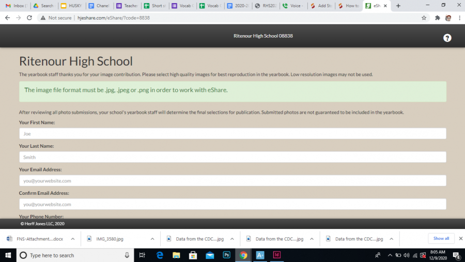Image resolution: width=465 pixels, height=262 pixels.
Task: Switch to the Add Stc tab
Action: 321,6
